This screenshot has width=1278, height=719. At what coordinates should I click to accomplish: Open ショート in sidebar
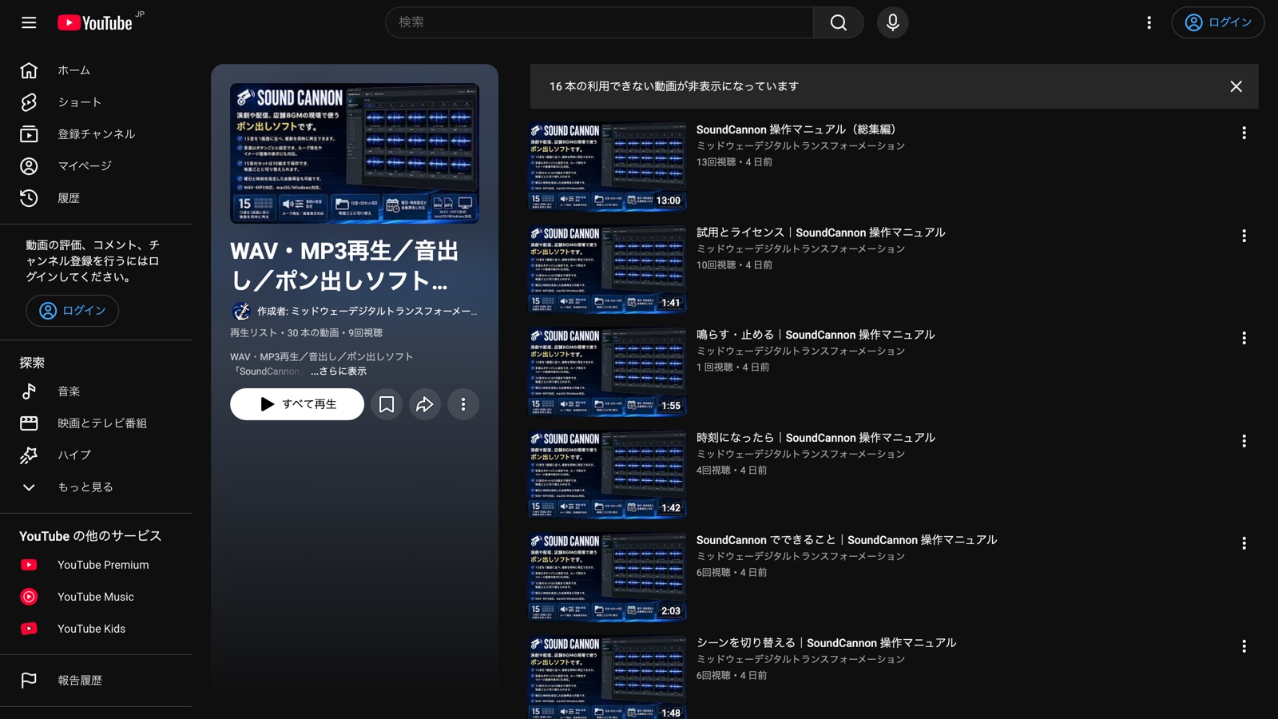(x=96, y=102)
